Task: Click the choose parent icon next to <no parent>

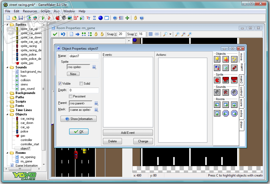Action: (x=96, y=103)
